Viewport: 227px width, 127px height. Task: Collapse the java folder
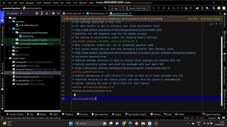click(x=10, y=29)
